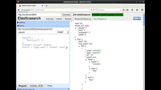Click the _search path field
This screenshot has height=90, width=161.
pyautogui.click(x=37, y=32)
